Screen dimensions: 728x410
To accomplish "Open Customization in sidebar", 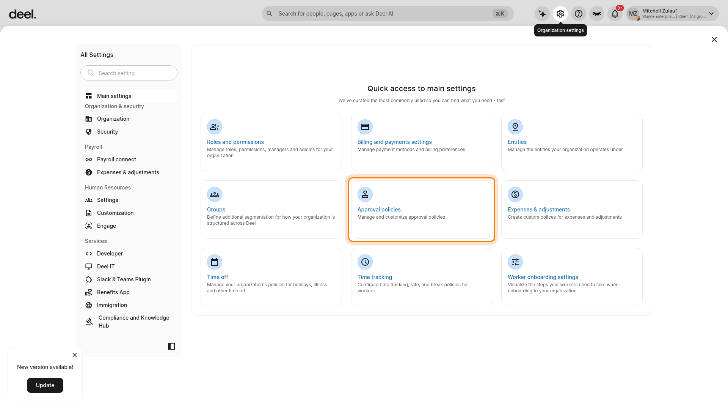I will (129, 213).
